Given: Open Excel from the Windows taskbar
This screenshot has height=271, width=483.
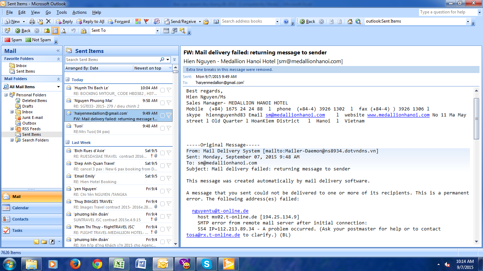Looking at the screenshot, I should point(119,264).
